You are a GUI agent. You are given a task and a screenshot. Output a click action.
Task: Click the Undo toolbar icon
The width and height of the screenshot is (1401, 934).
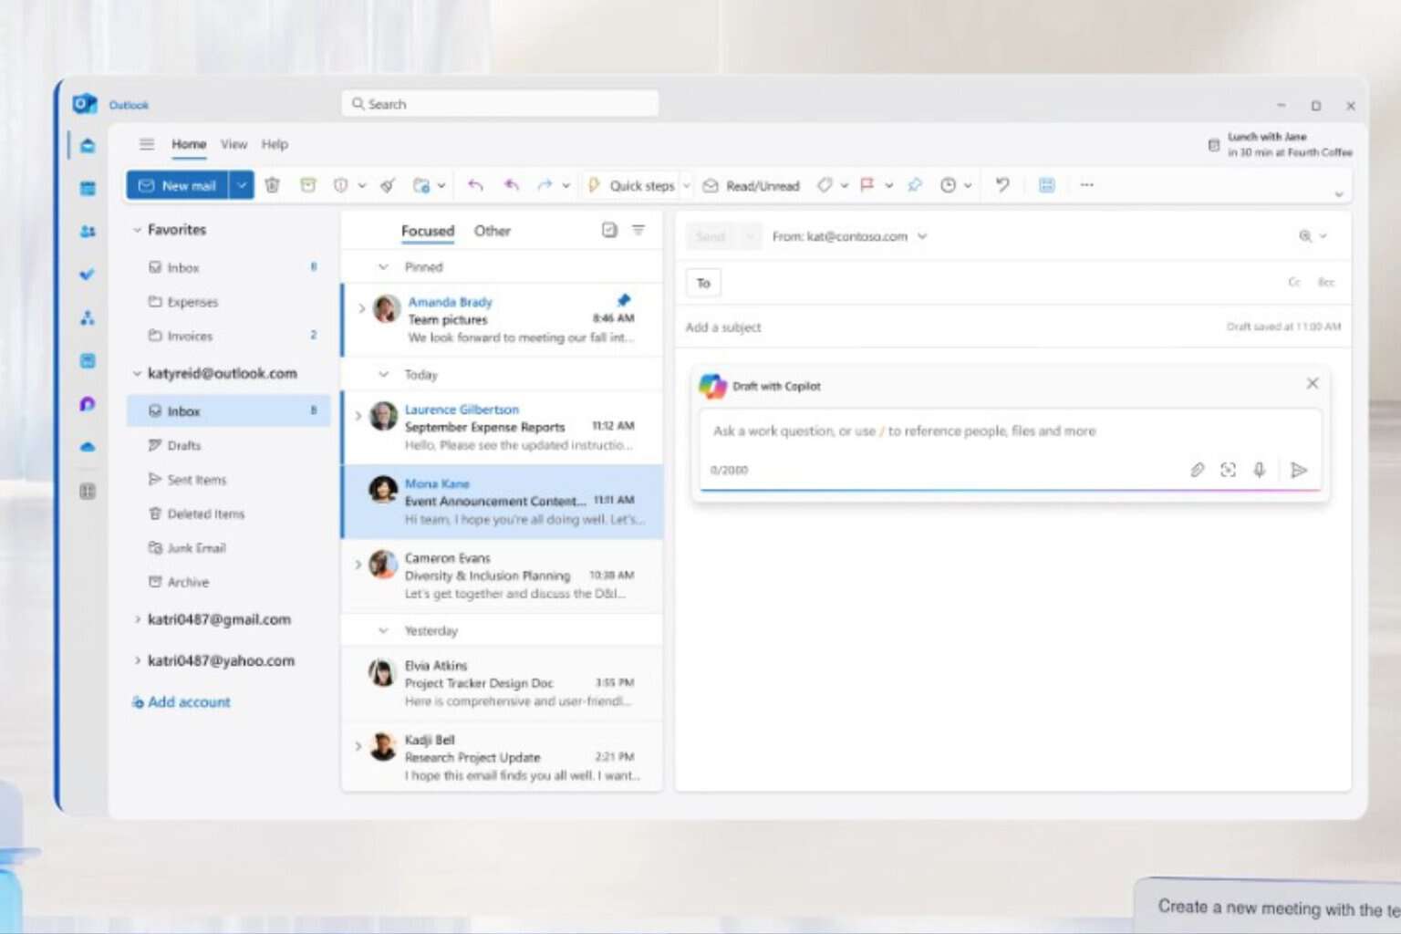pyautogui.click(x=1002, y=185)
